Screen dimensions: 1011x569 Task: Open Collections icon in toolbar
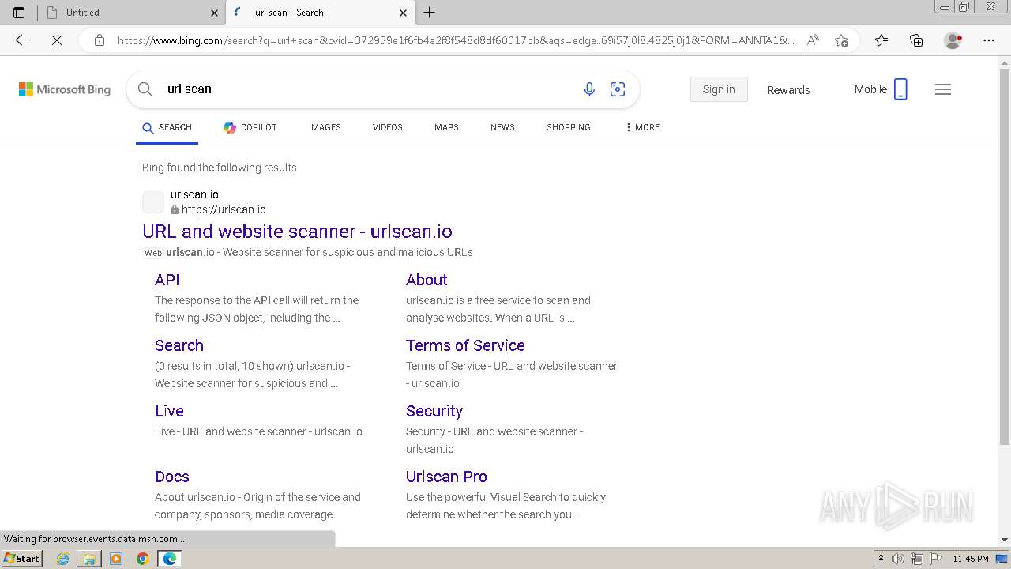pyautogui.click(x=916, y=40)
